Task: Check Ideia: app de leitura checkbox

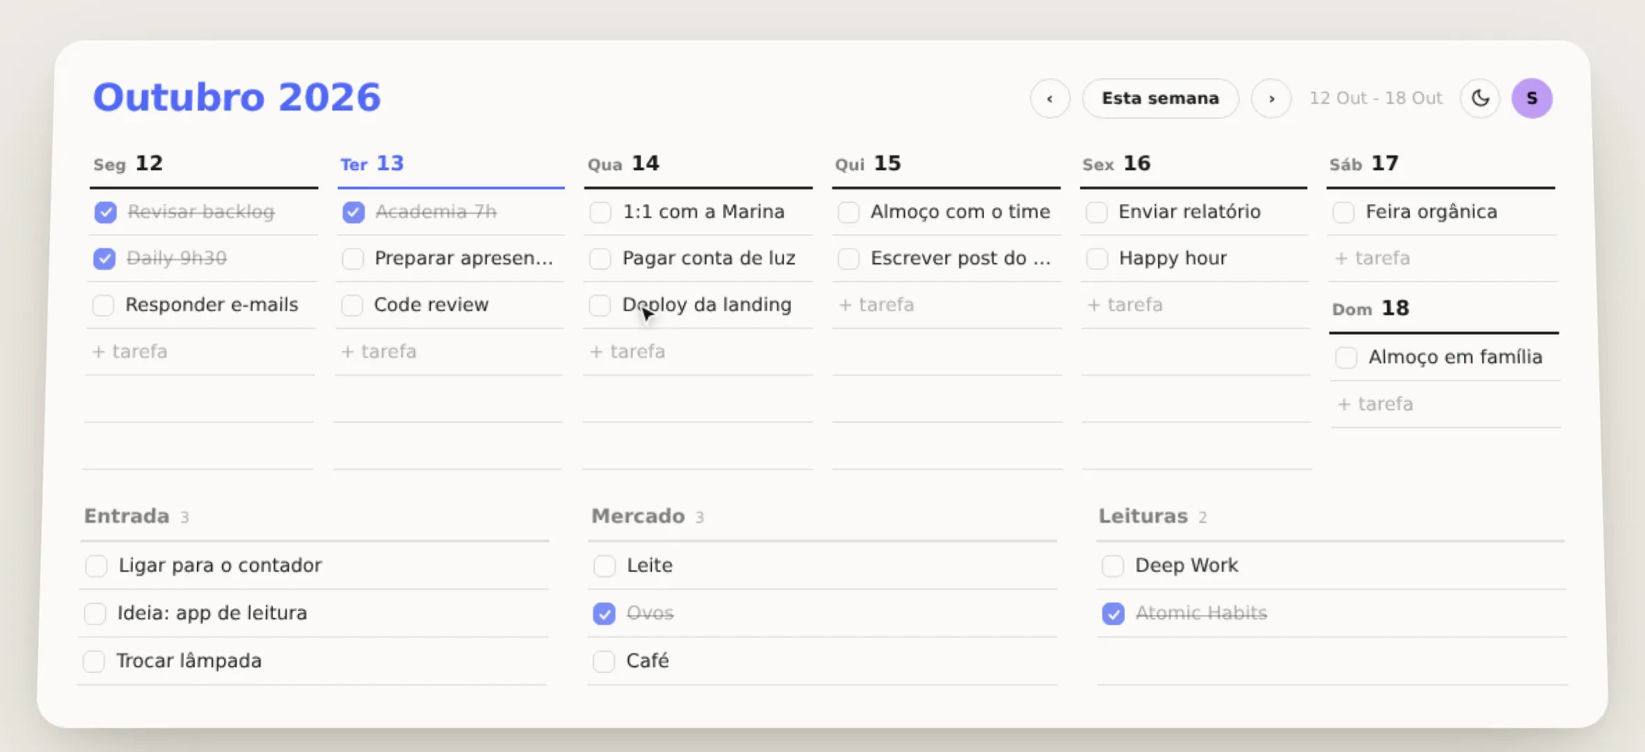Action: pos(95,613)
